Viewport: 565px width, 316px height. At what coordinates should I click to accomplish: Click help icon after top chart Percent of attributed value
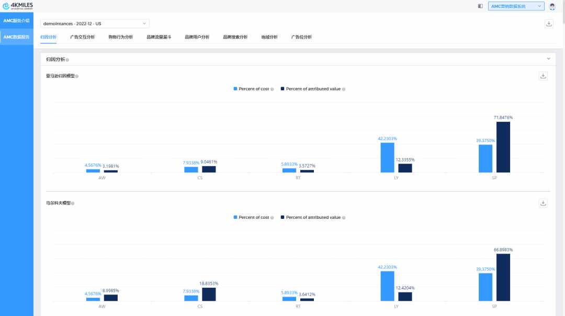[x=344, y=89]
